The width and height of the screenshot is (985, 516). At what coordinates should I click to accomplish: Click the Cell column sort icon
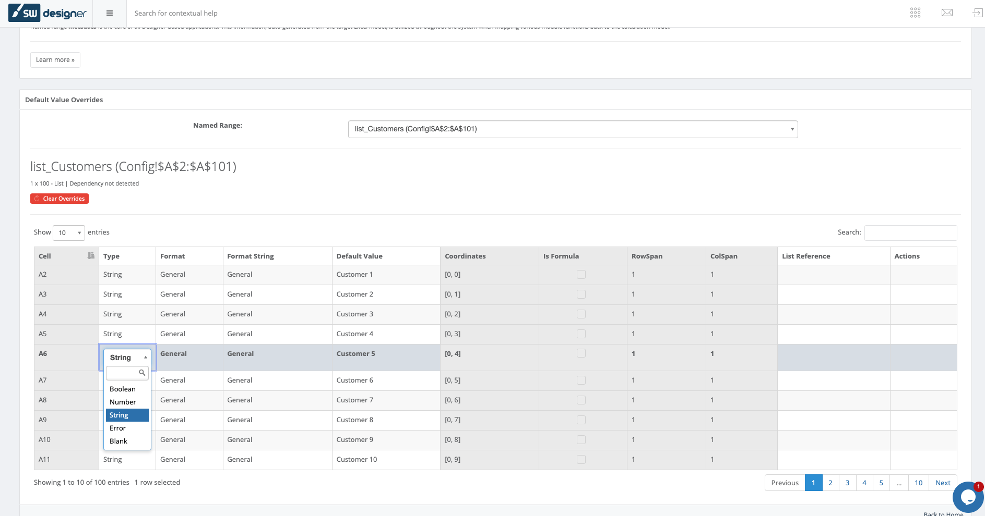[x=91, y=255]
